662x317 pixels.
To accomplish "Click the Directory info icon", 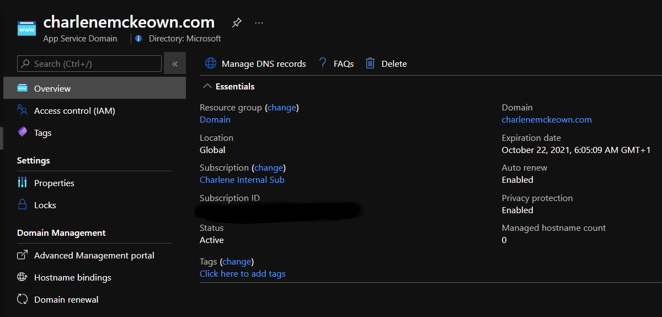I will pyautogui.click(x=138, y=39).
